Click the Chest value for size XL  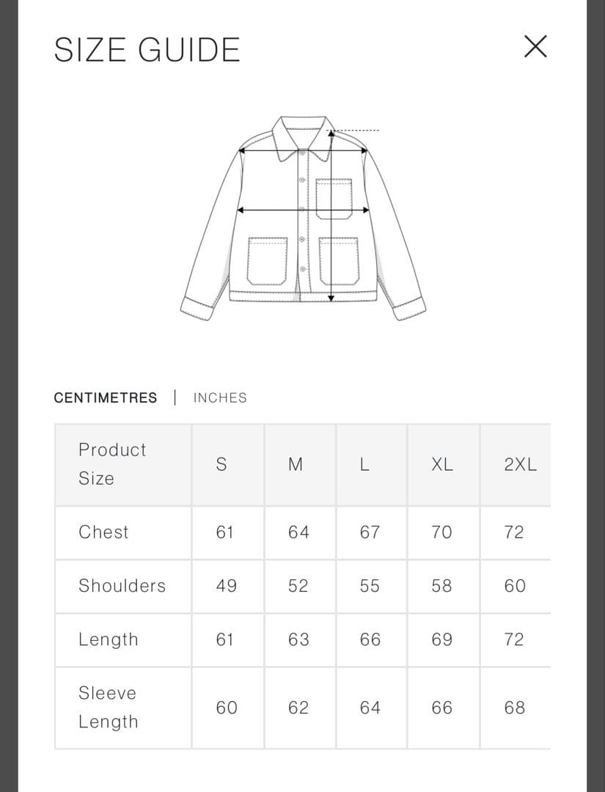tap(441, 532)
